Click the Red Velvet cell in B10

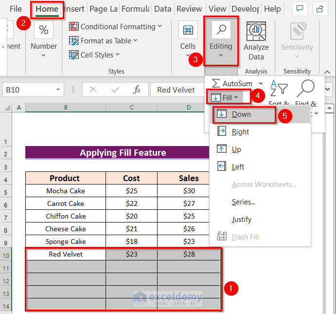66,254
